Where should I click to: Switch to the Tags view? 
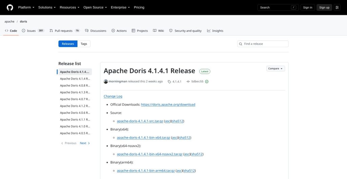(x=84, y=44)
